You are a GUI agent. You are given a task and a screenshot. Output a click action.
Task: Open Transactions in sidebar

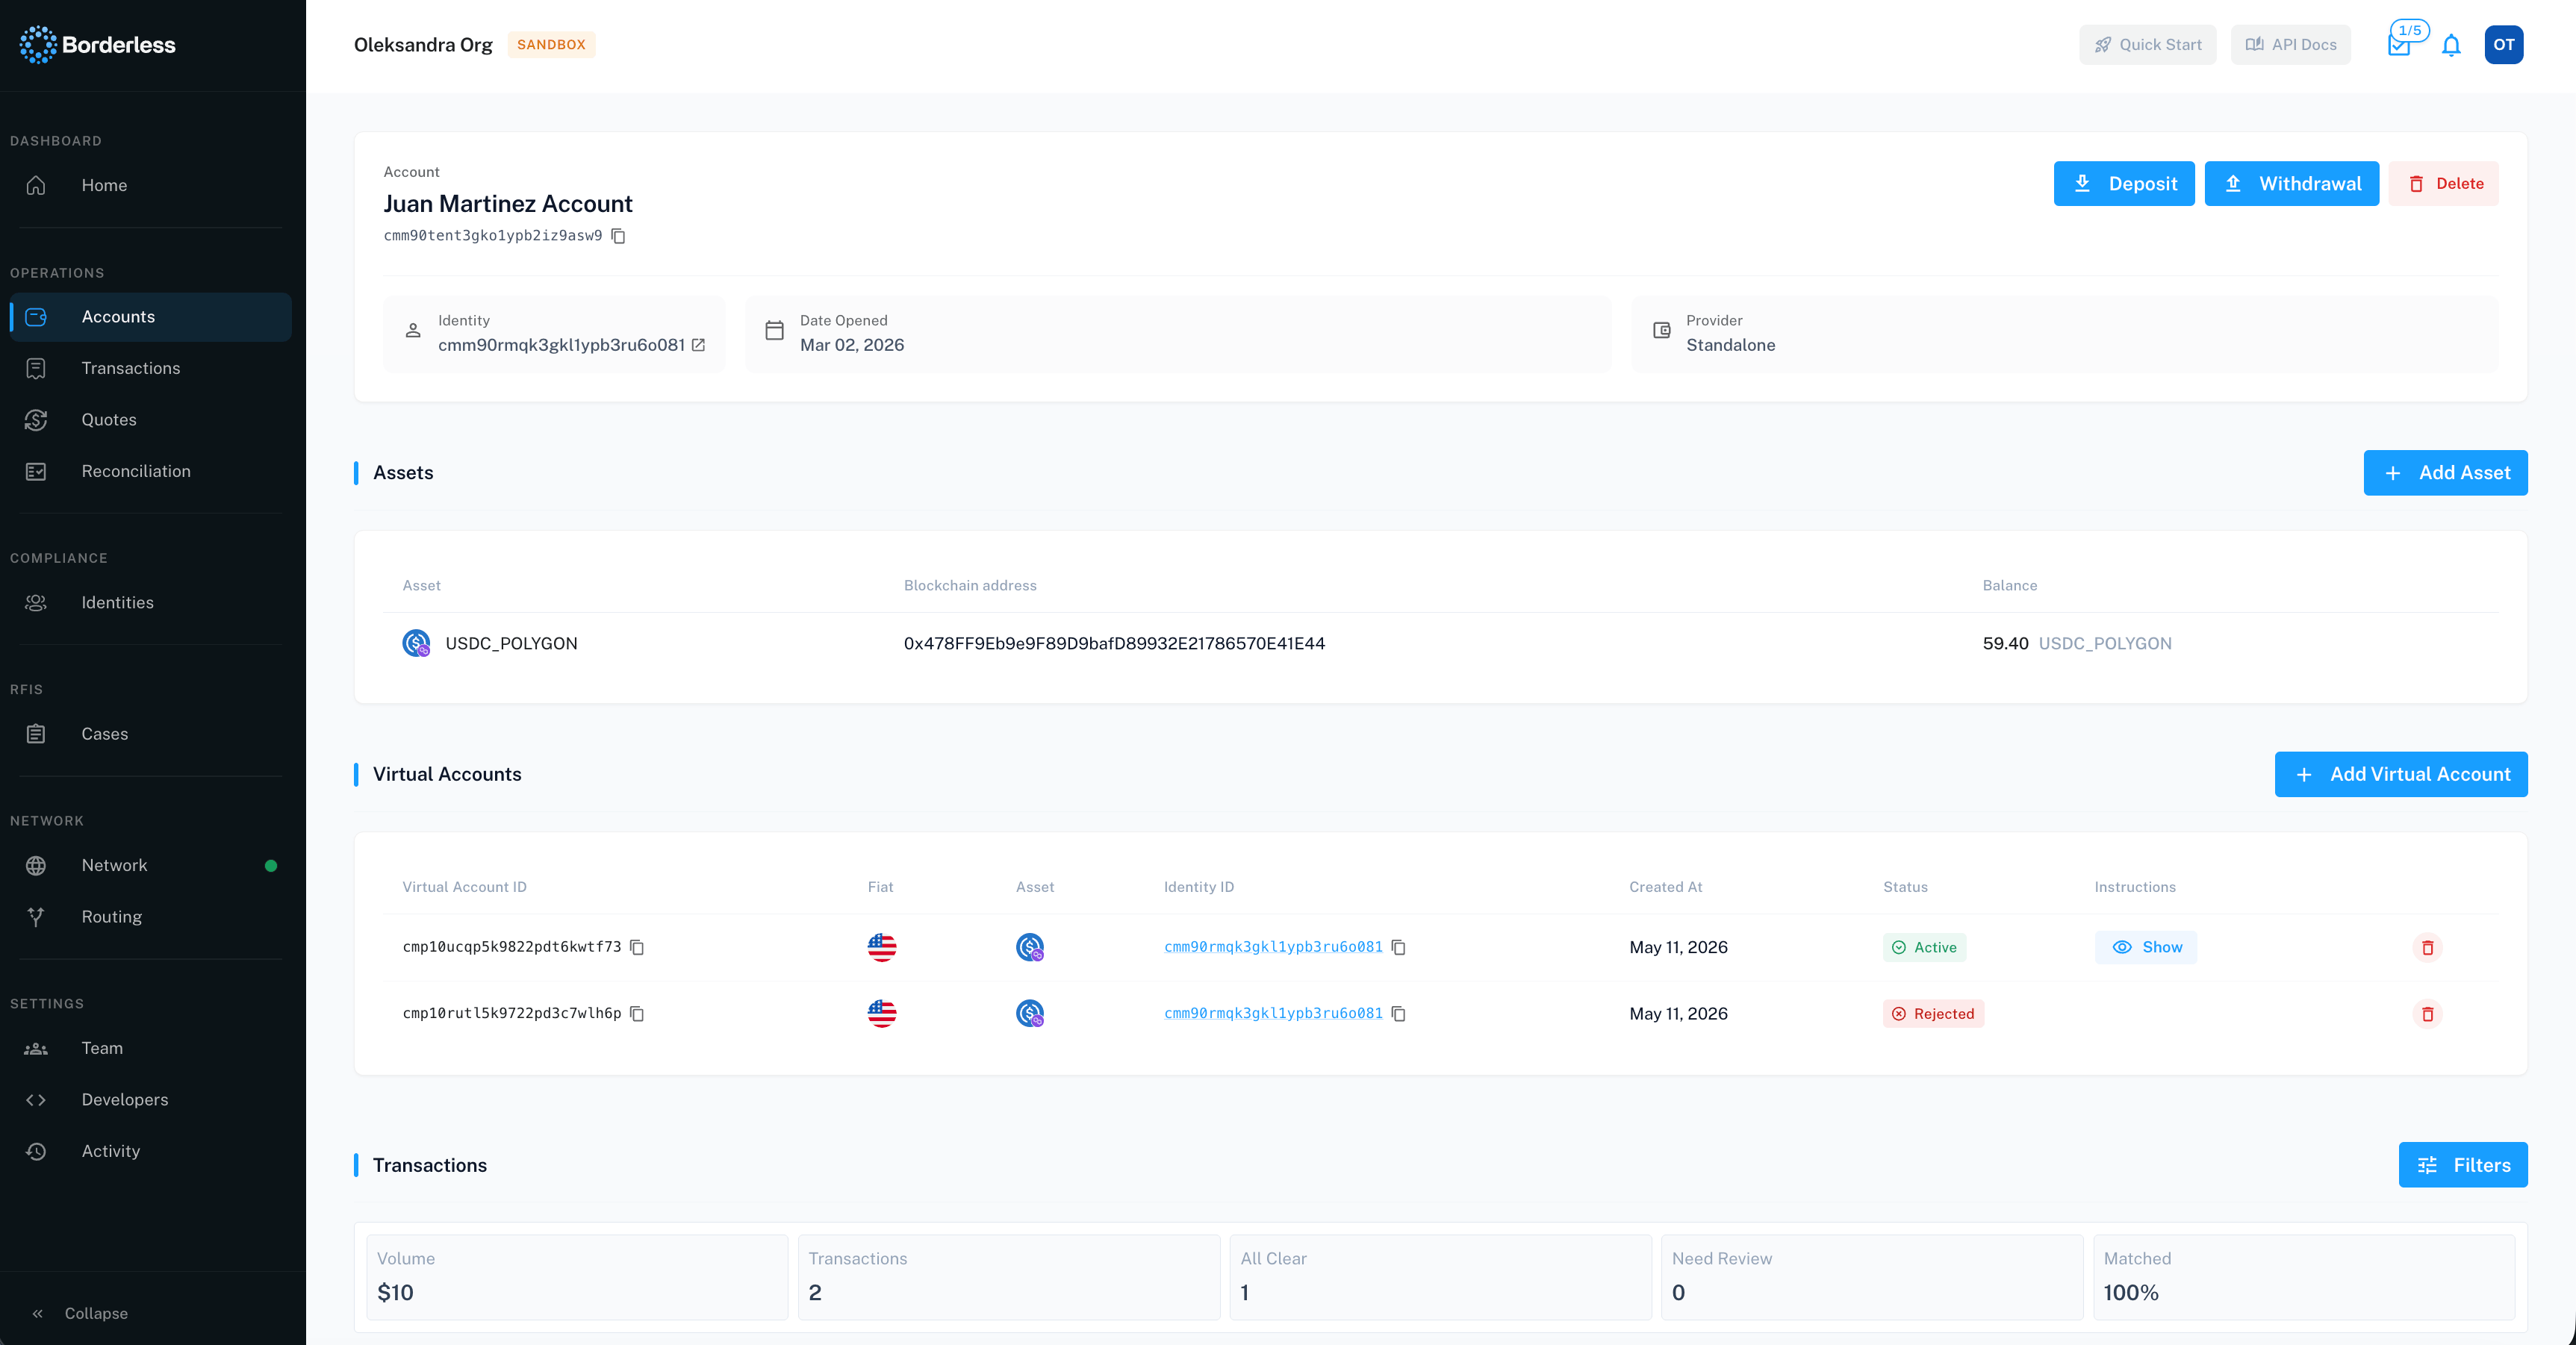click(x=151, y=369)
